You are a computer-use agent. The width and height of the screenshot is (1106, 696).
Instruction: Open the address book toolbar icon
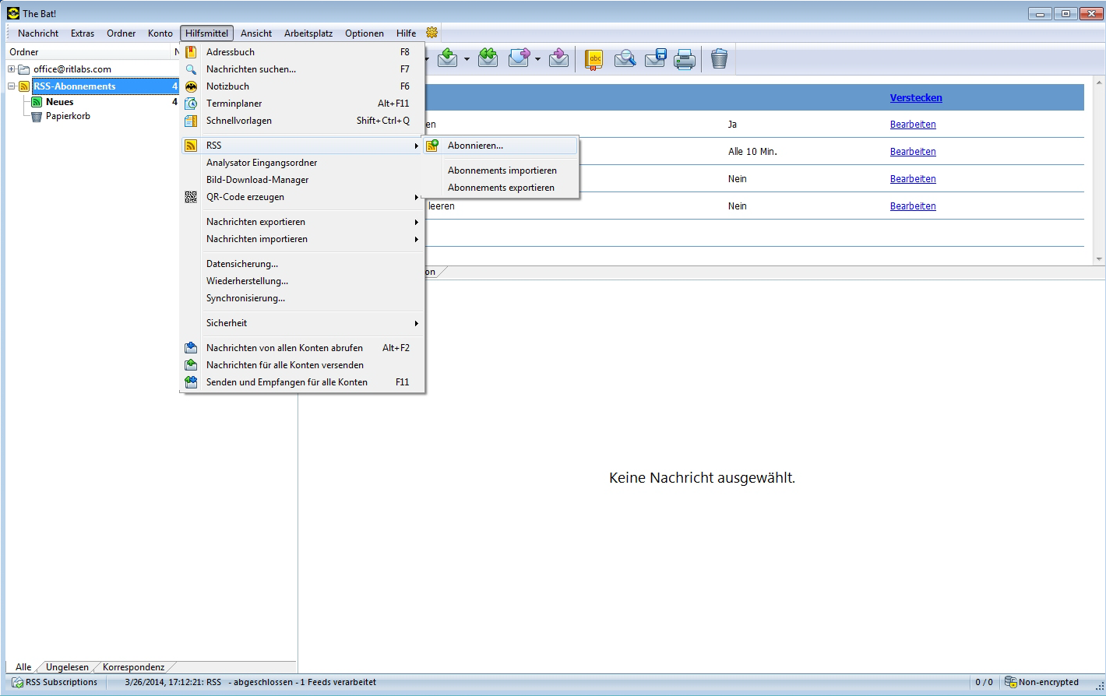click(594, 59)
